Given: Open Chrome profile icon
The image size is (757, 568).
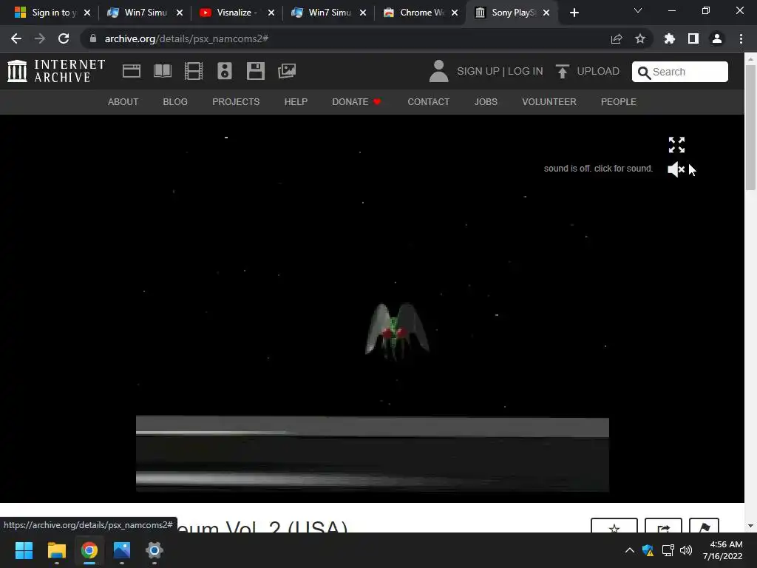Looking at the screenshot, I should [717, 38].
